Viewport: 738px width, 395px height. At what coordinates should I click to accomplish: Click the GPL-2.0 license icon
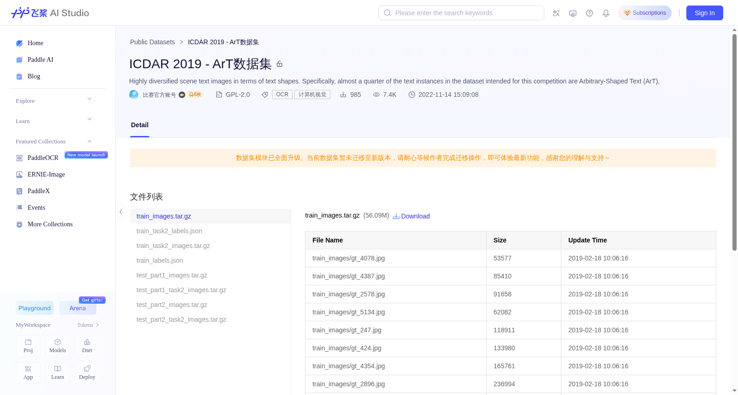[x=219, y=94]
